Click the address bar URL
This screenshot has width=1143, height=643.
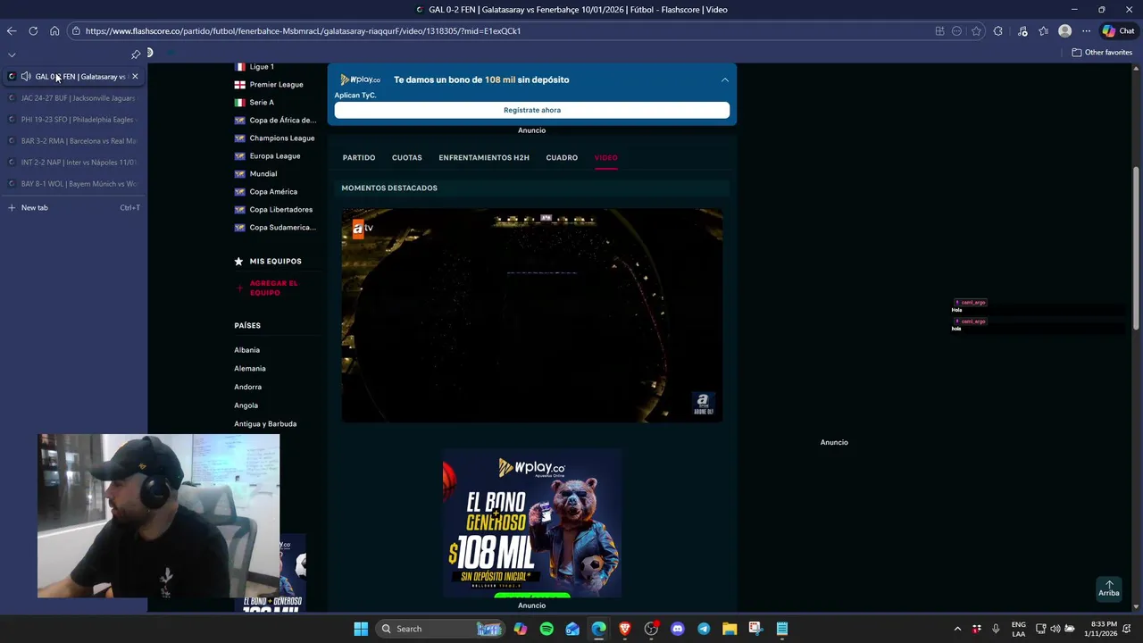pos(304,30)
